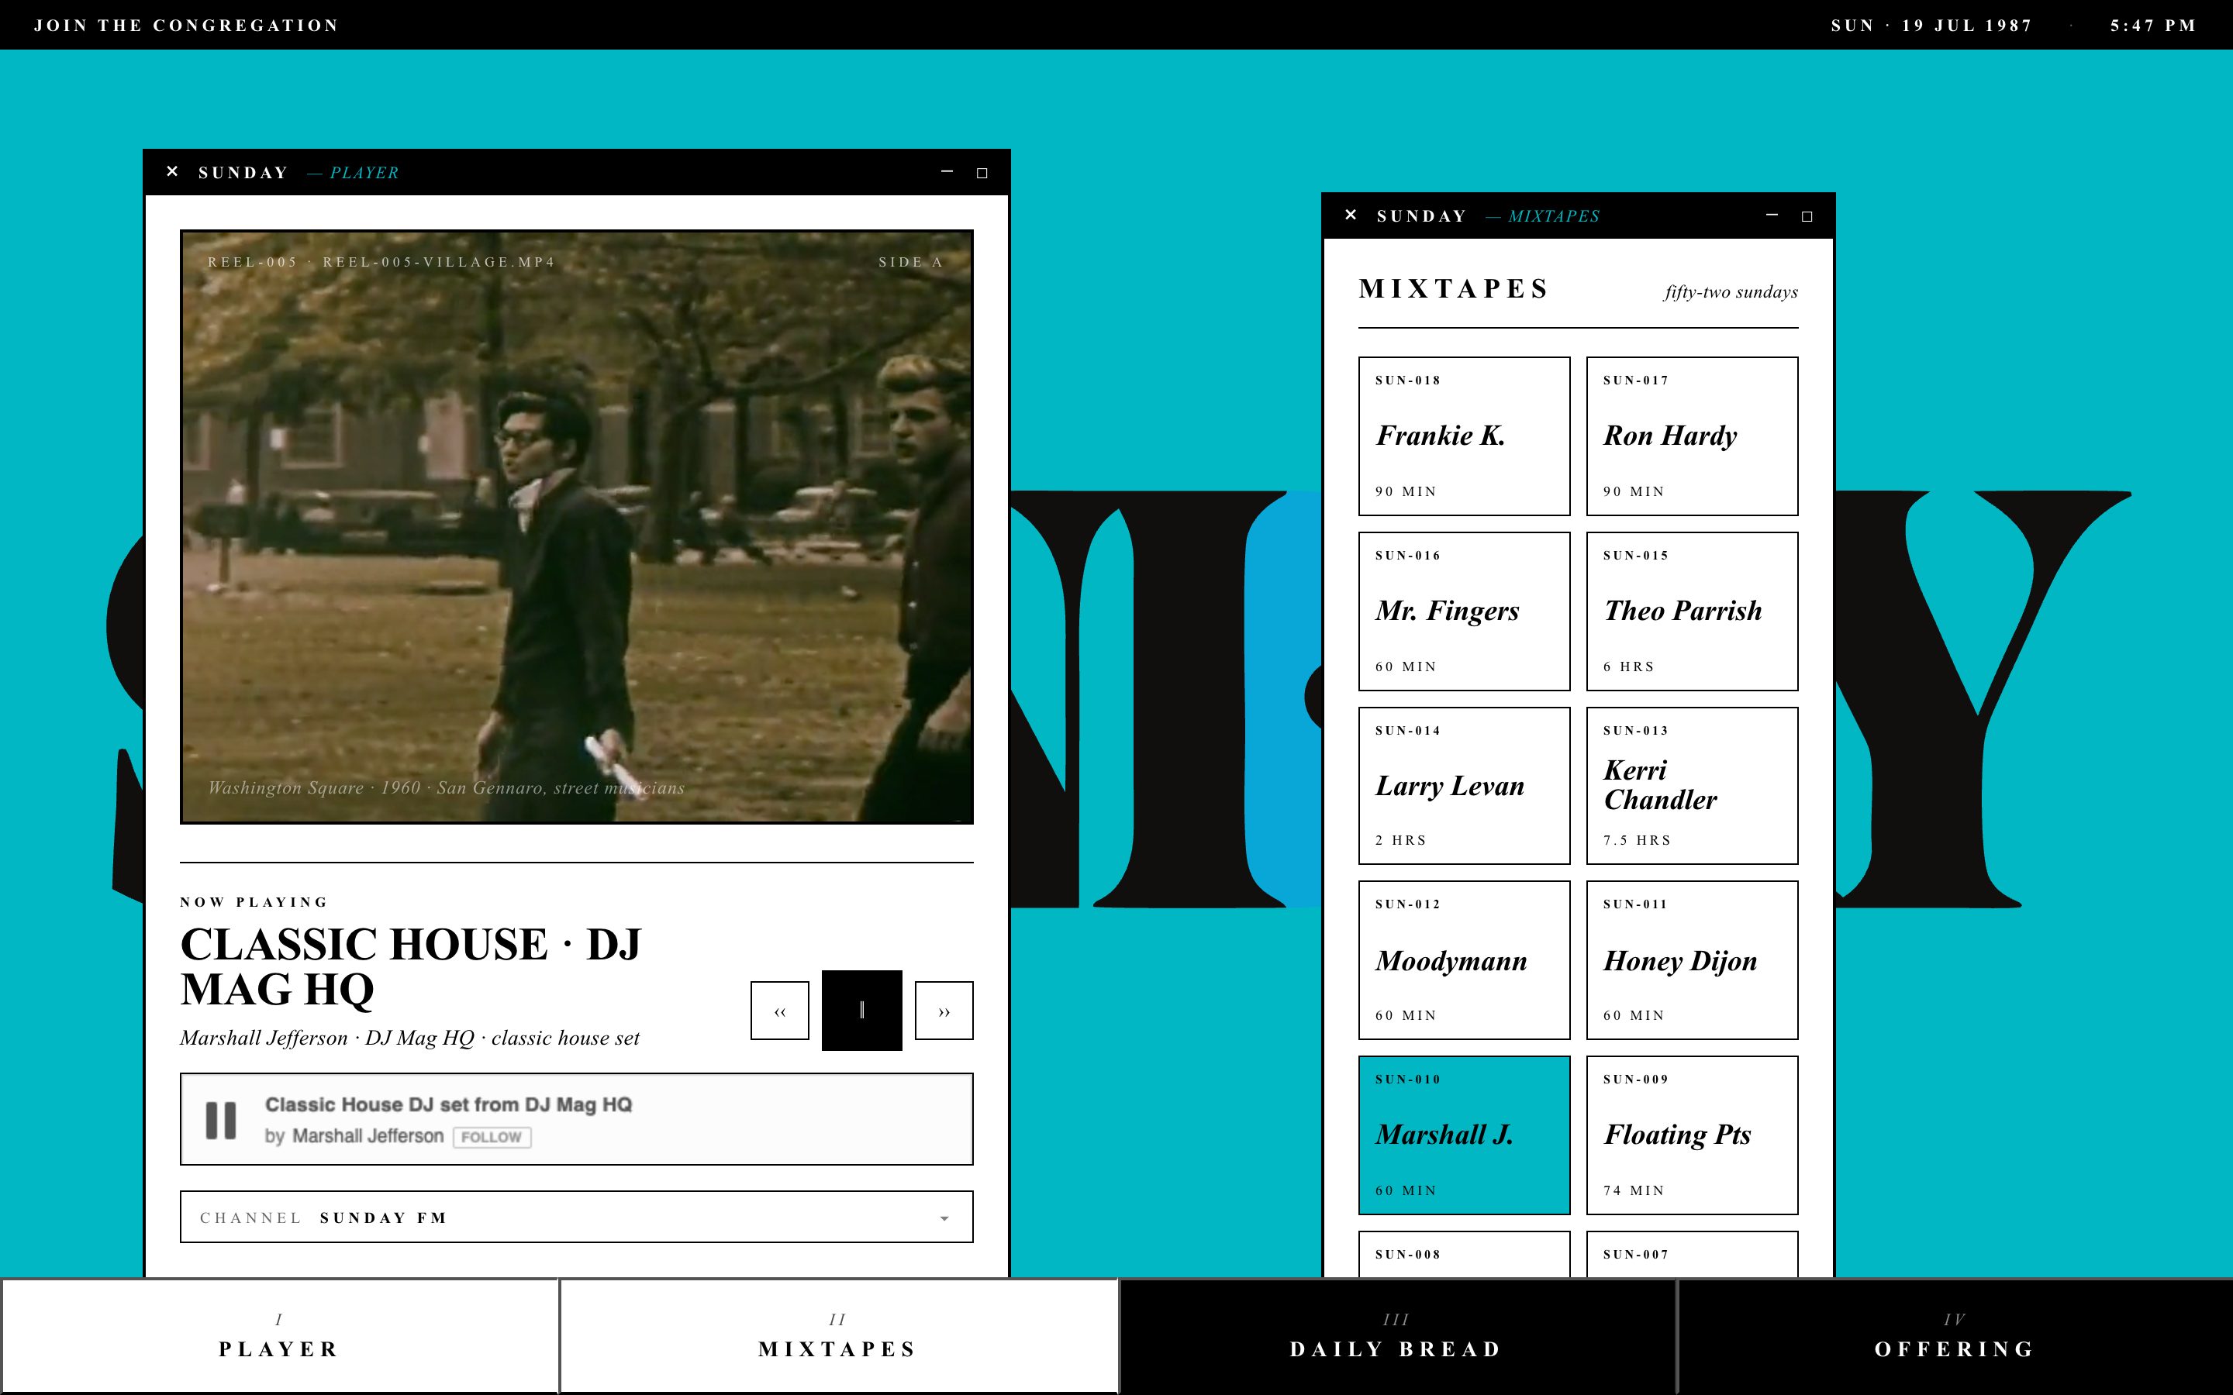
Task: Pause the embedded Classic House DJ set widget
Action: point(220,1120)
